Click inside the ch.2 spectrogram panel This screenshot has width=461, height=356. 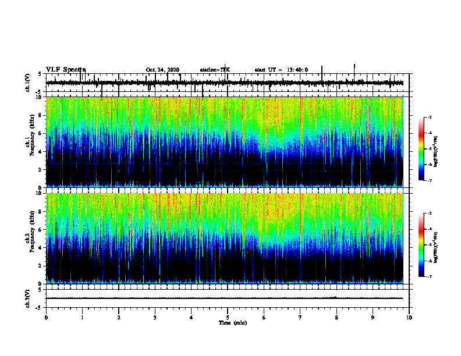point(225,238)
